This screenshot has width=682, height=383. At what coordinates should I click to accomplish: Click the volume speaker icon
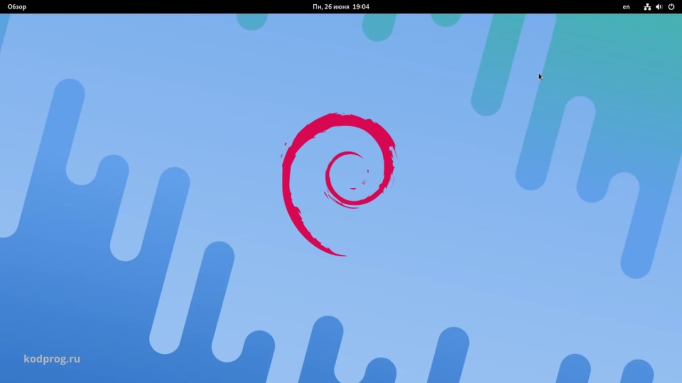(659, 7)
